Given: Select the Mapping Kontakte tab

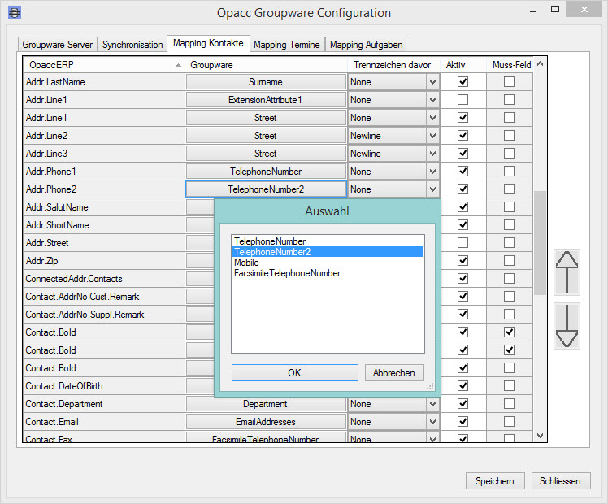Looking at the screenshot, I should 208,43.
